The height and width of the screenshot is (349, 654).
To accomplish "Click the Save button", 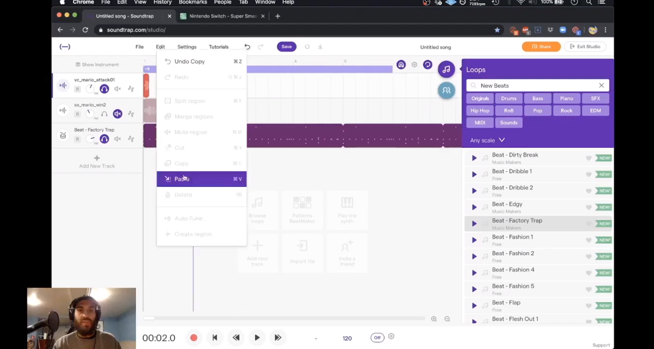I will [x=286, y=46].
